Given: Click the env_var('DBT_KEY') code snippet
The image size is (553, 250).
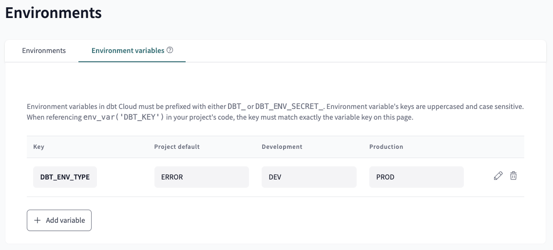Looking at the screenshot, I should [x=124, y=118].
